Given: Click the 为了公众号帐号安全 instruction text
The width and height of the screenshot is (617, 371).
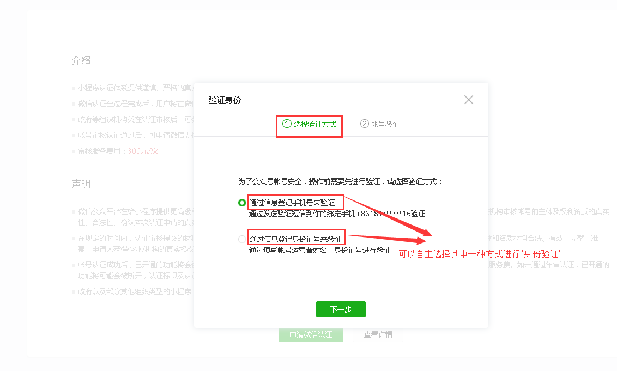Looking at the screenshot, I should coord(341,181).
